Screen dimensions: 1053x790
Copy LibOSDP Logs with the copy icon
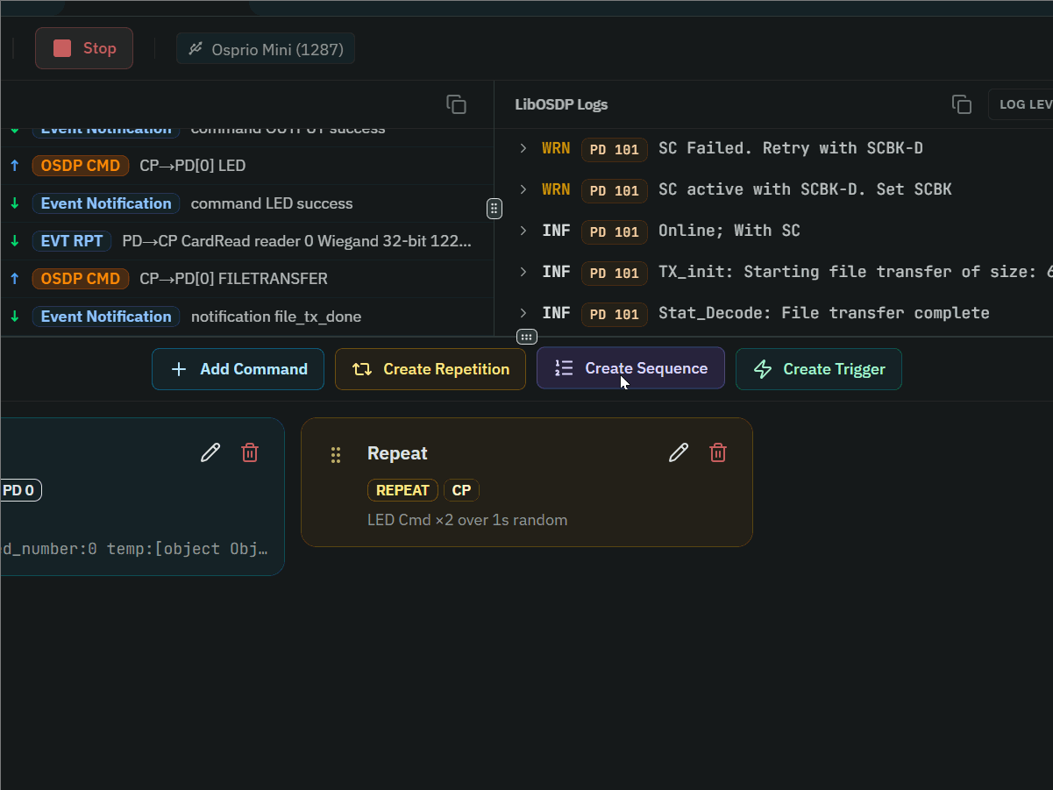point(962,104)
